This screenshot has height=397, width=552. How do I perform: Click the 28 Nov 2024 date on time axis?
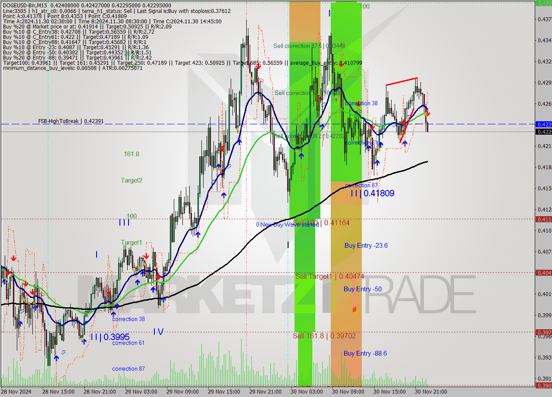click(16, 392)
